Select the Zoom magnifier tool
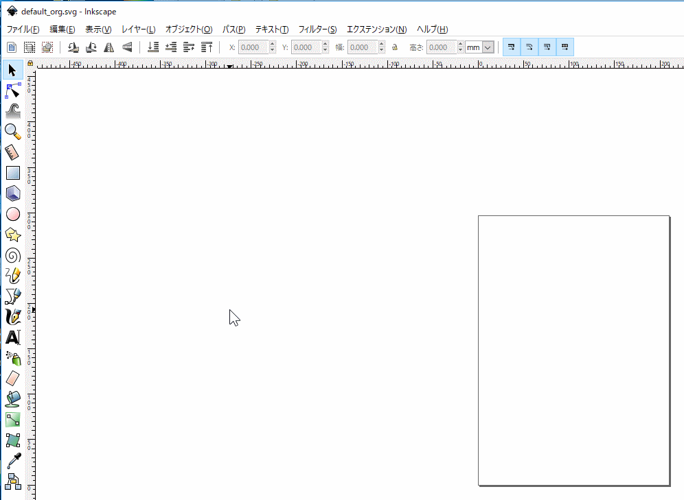Image resolution: width=684 pixels, height=500 pixels. tap(13, 131)
